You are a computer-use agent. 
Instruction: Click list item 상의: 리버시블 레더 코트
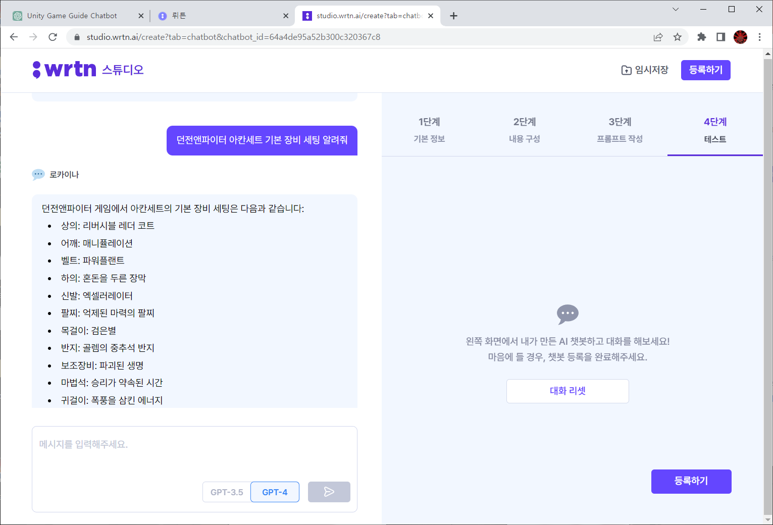click(108, 226)
